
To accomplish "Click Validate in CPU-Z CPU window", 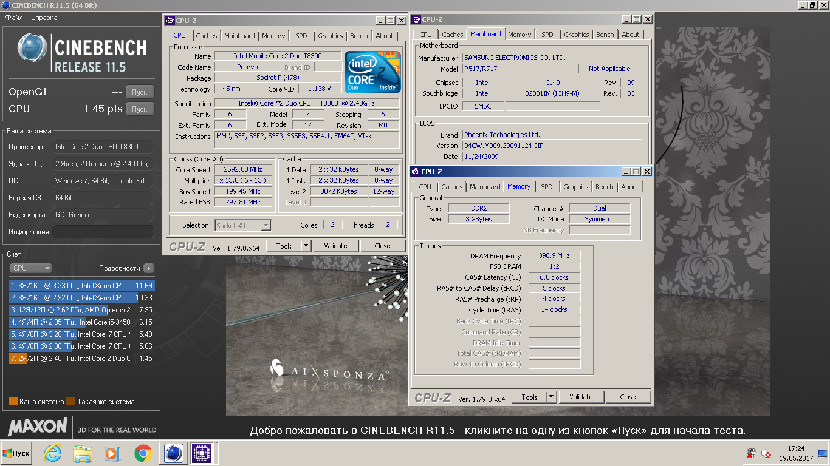I will 335,246.
